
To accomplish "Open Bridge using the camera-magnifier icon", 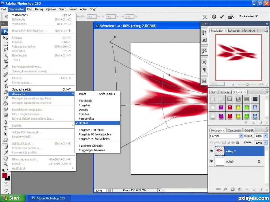I will (x=231, y=17).
